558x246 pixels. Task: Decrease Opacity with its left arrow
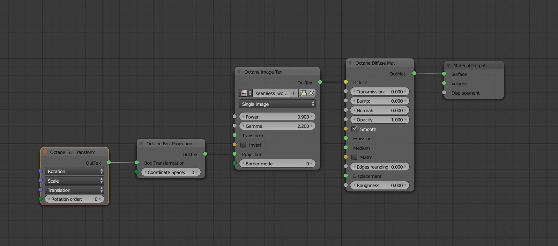pos(354,119)
